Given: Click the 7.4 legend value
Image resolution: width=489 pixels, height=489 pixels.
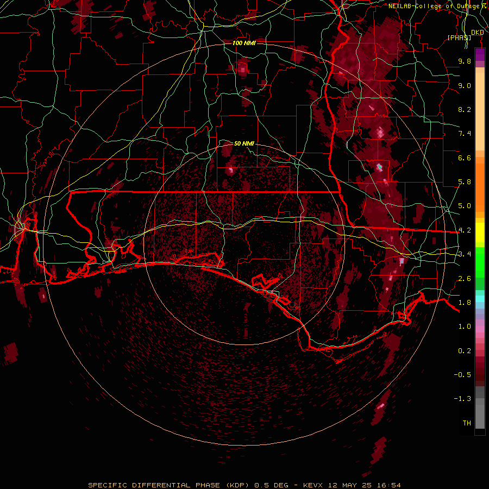Looking at the screenshot, I should point(465,134).
